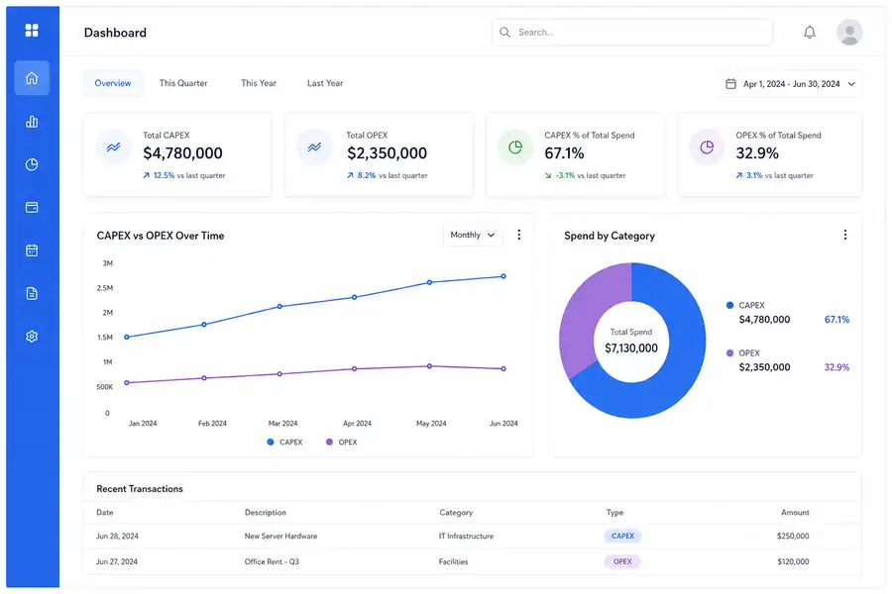Switch to the This Quarter tab
Viewport: 892px width, 594px height.
click(x=183, y=83)
